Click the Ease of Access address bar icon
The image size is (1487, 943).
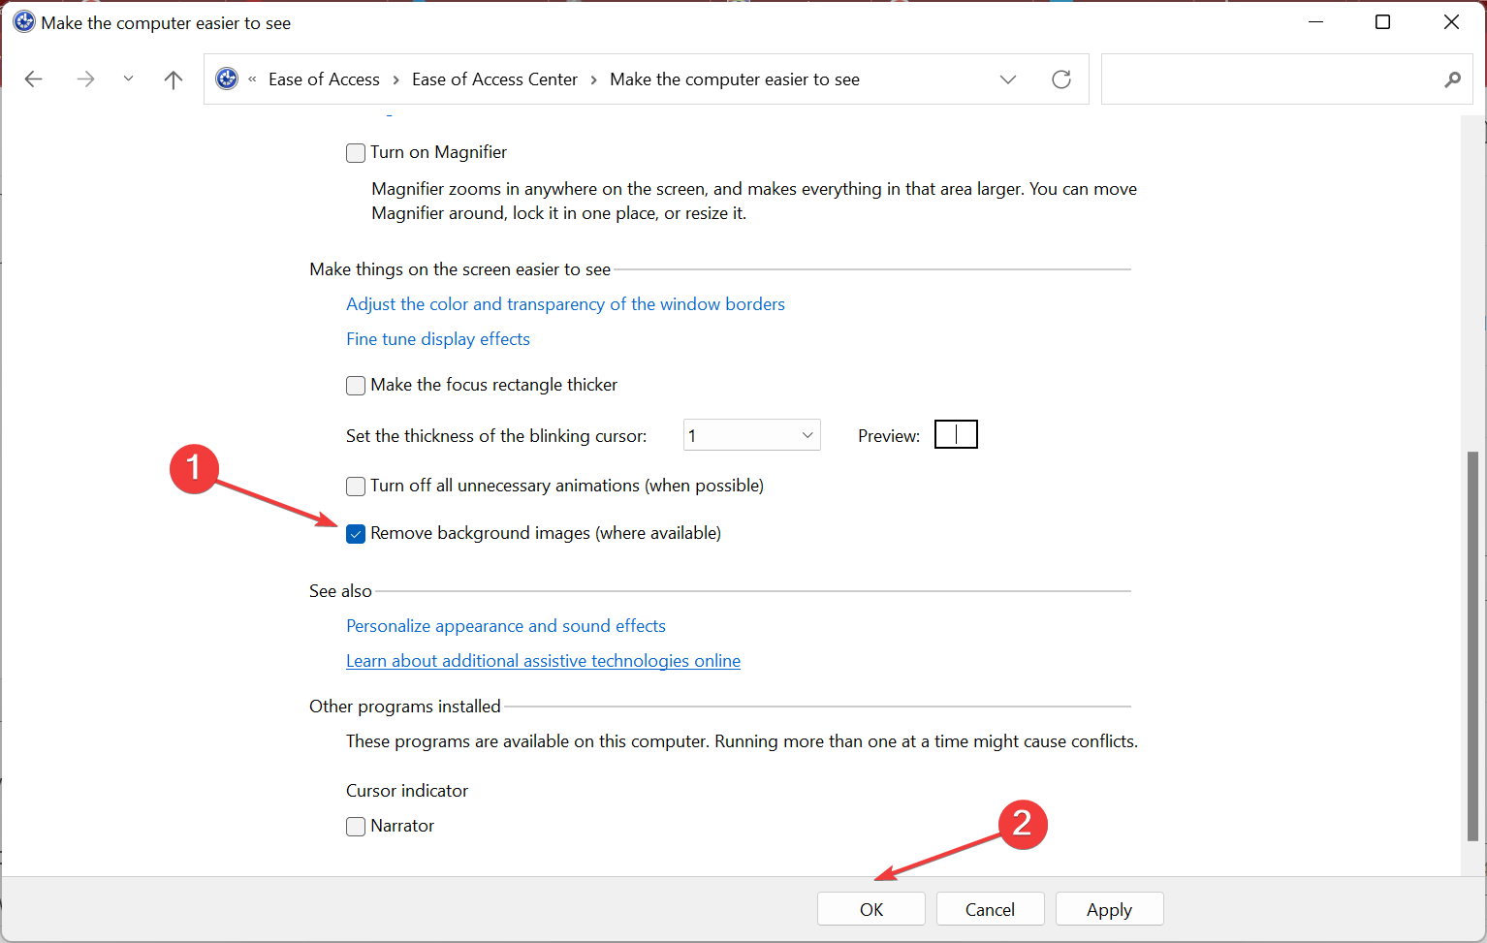tap(227, 79)
